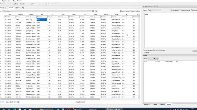Jump to the last page of records
197x110 pixels.
coord(18,102)
